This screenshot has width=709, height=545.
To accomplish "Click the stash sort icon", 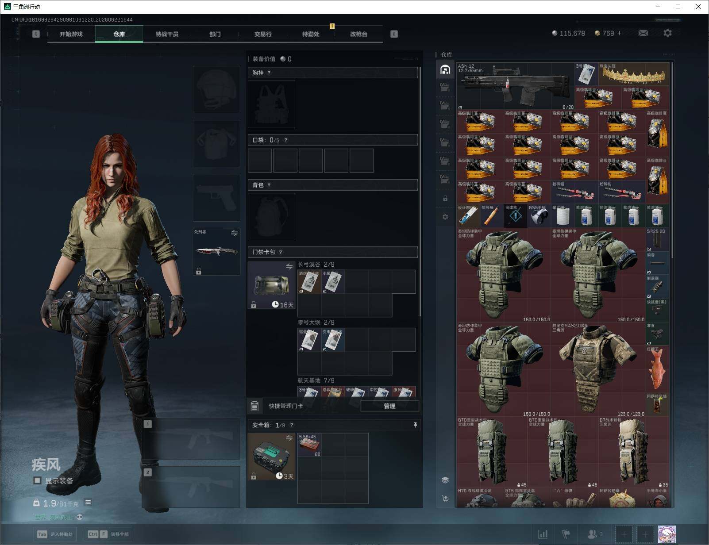I will coord(445,499).
